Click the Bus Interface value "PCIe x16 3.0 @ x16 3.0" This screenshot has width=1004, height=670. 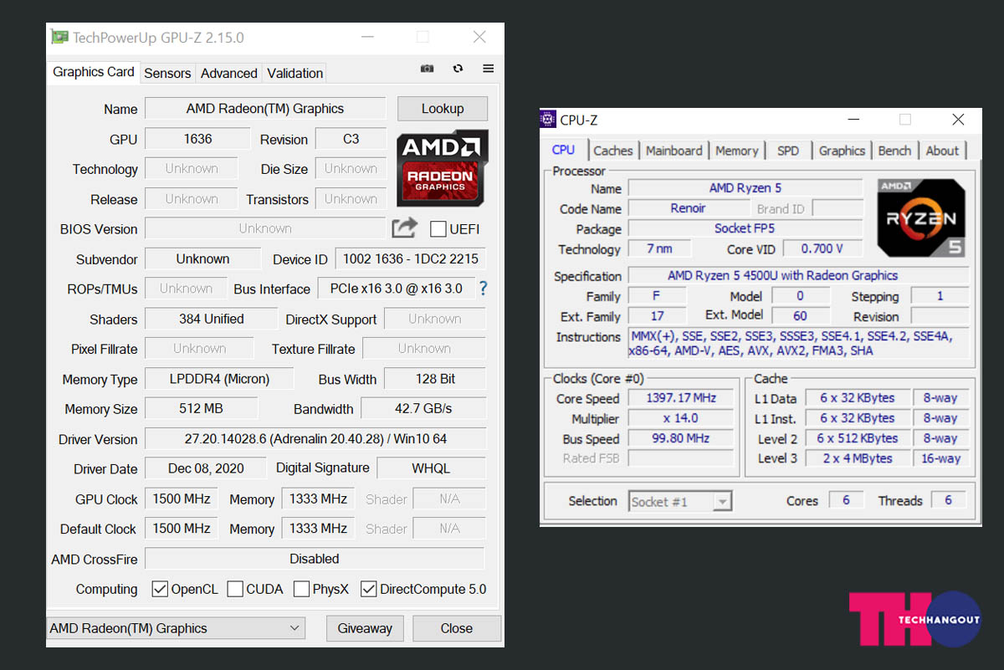tap(396, 289)
